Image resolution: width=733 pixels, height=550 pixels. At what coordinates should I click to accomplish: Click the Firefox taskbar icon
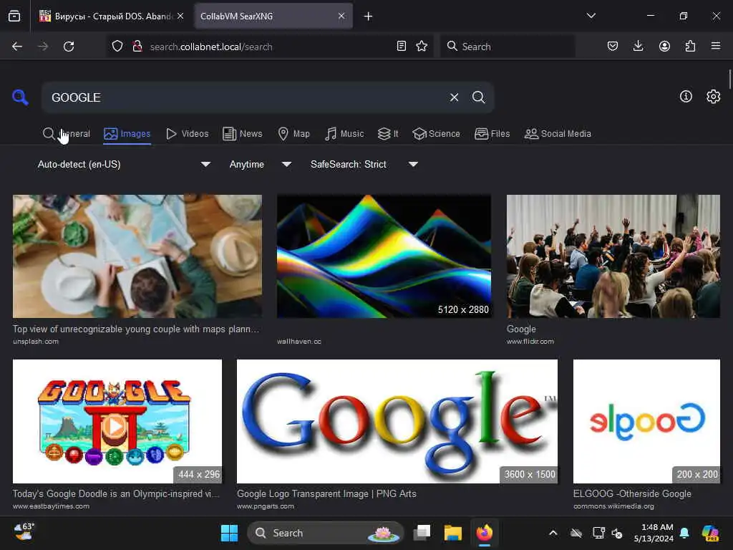click(485, 533)
